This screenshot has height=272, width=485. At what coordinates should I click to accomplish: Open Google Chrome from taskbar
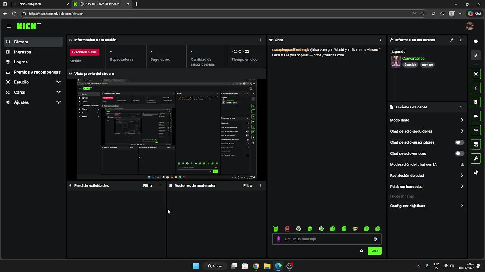[x=256, y=266]
